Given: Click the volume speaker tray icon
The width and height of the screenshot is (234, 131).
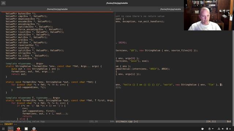Looking at the screenshot, I should (223, 129).
